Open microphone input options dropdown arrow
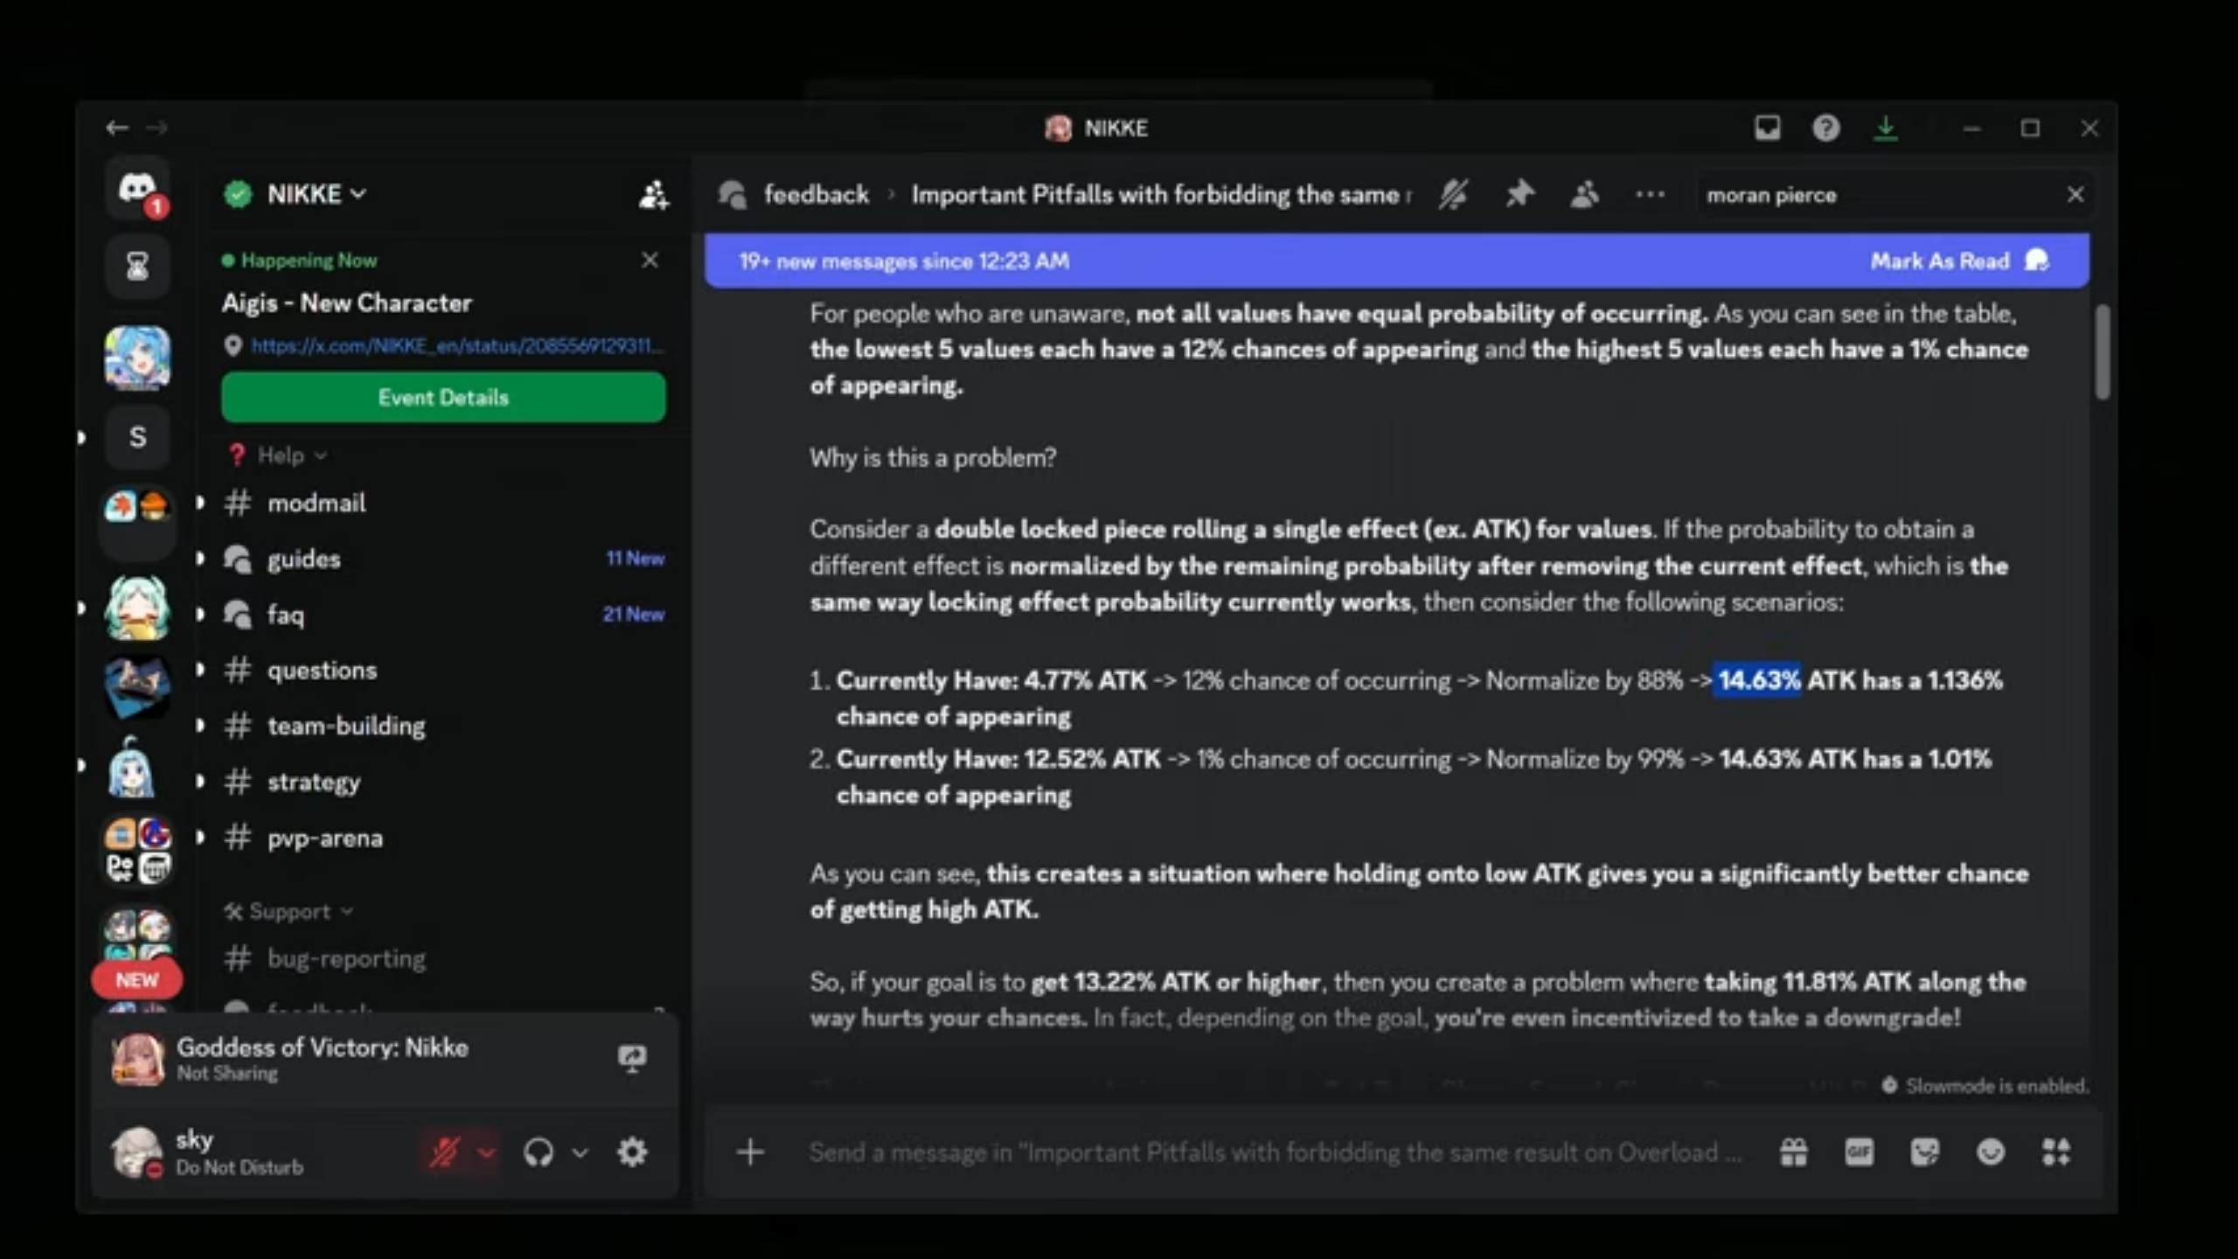This screenshot has width=2238, height=1259. point(486,1152)
